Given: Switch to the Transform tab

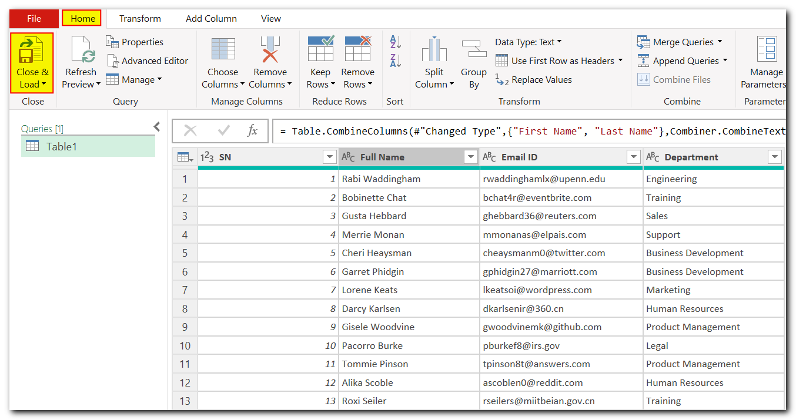Looking at the screenshot, I should 140,18.
